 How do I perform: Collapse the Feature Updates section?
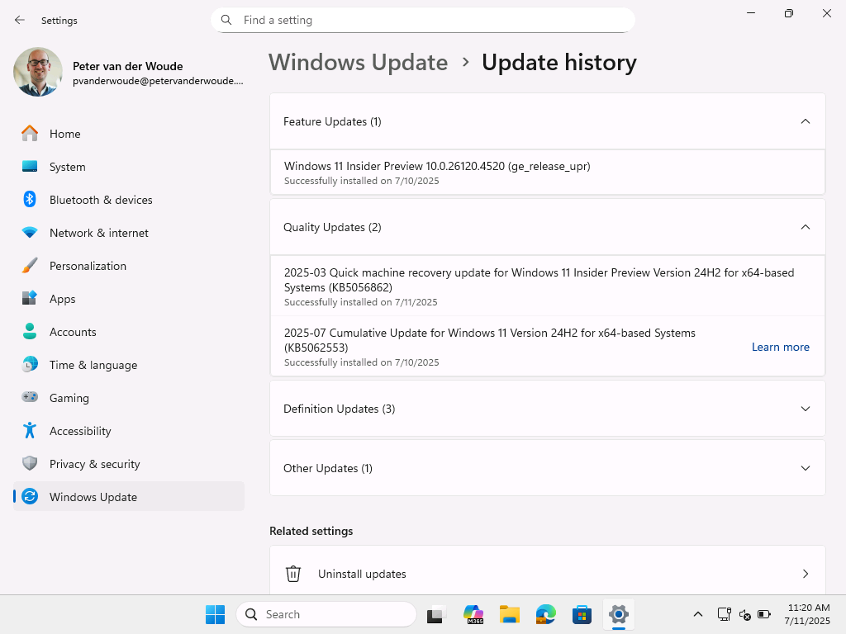click(x=805, y=121)
